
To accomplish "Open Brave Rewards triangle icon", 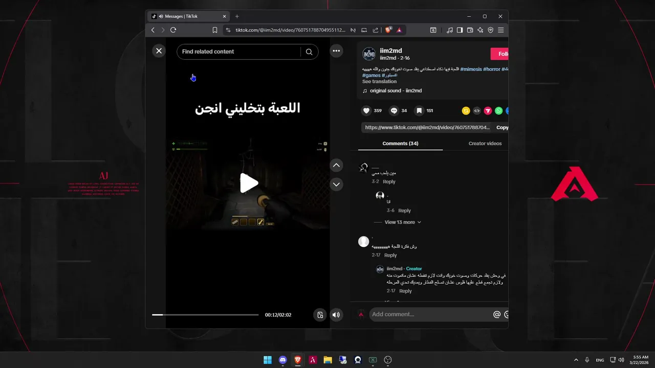I will coord(399,30).
